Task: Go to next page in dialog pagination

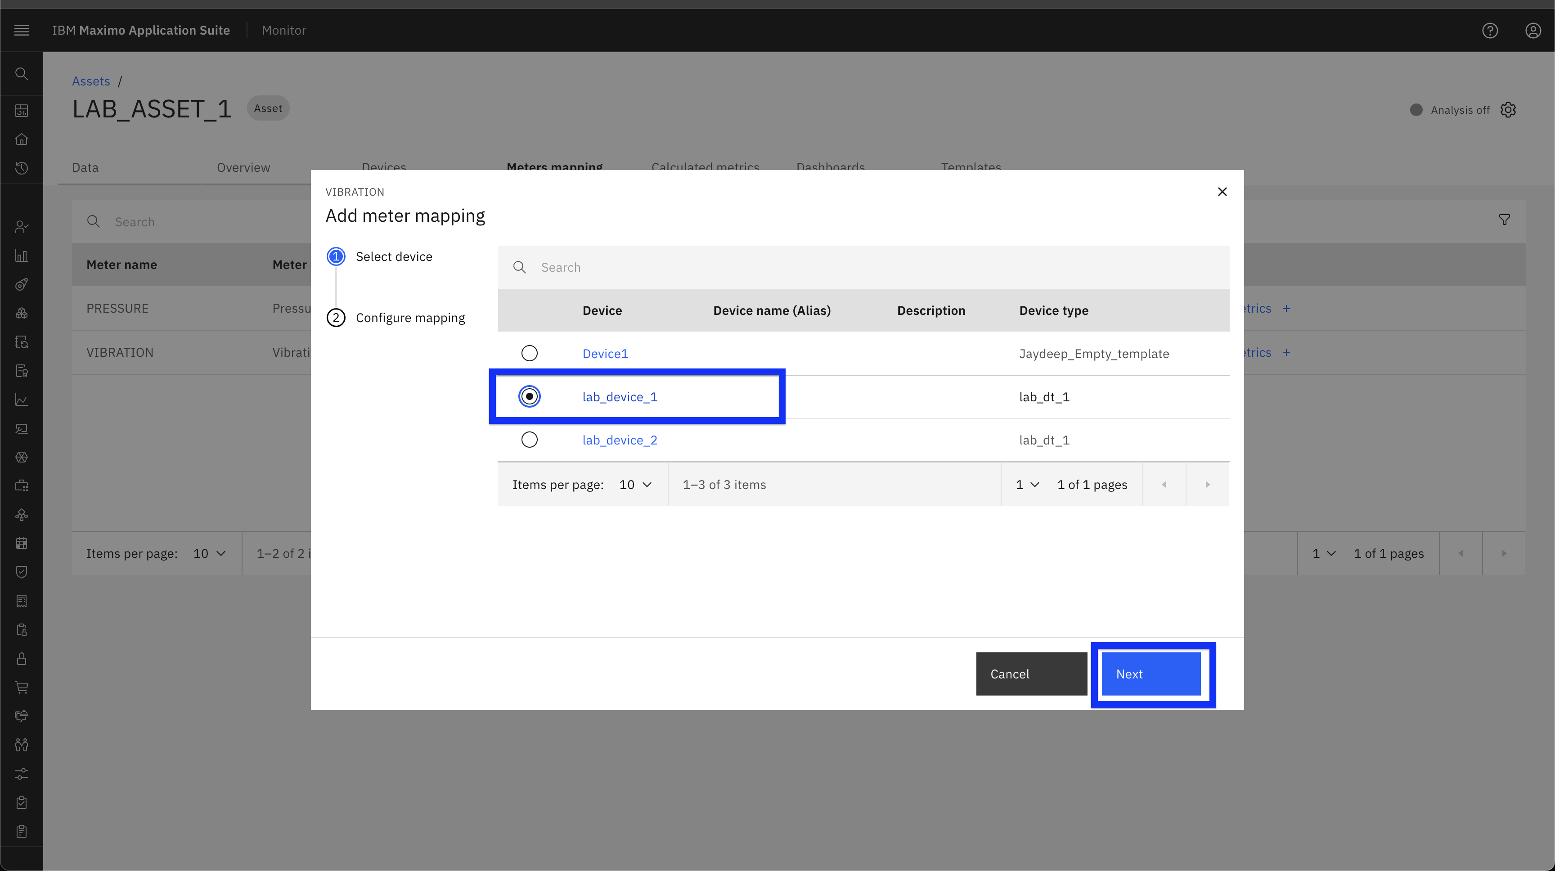Action: [1207, 485]
